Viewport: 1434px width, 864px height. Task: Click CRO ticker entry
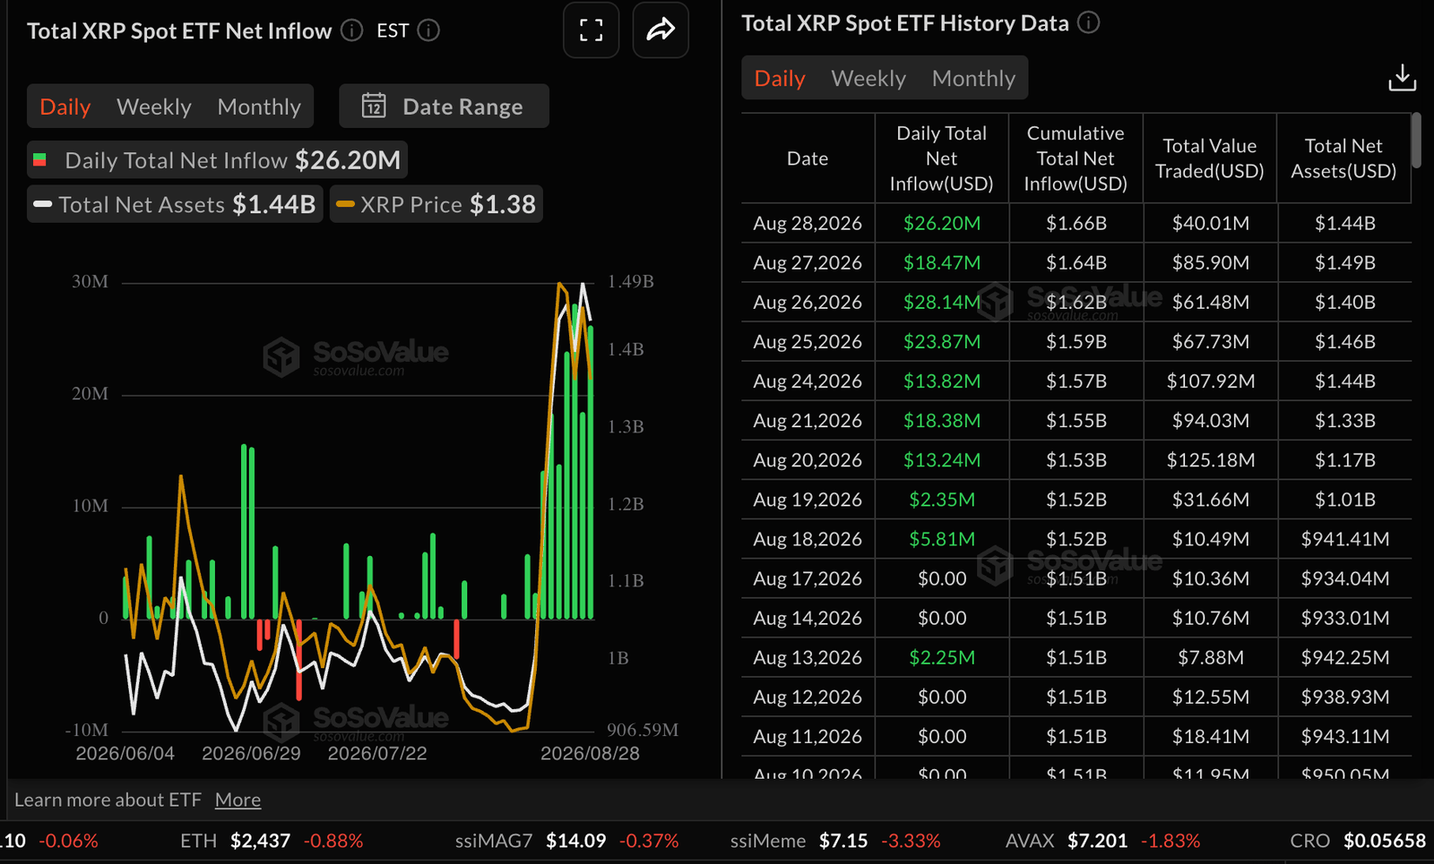pyautogui.click(x=1358, y=841)
